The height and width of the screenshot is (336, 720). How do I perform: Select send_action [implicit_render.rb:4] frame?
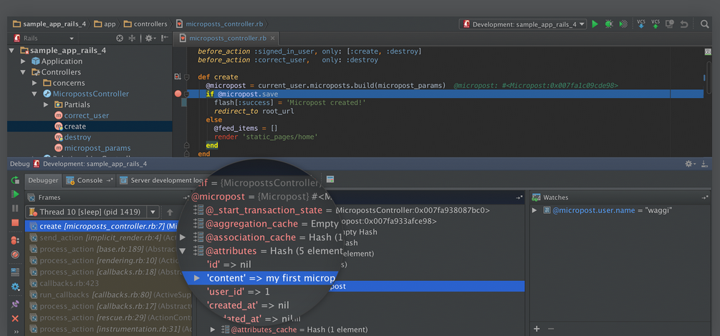pyautogui.click(x=108, y=238)
